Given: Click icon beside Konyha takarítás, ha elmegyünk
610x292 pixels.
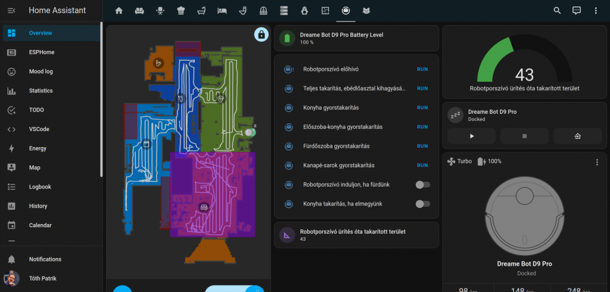Looking at the screenshot, I should pos(289,204).
